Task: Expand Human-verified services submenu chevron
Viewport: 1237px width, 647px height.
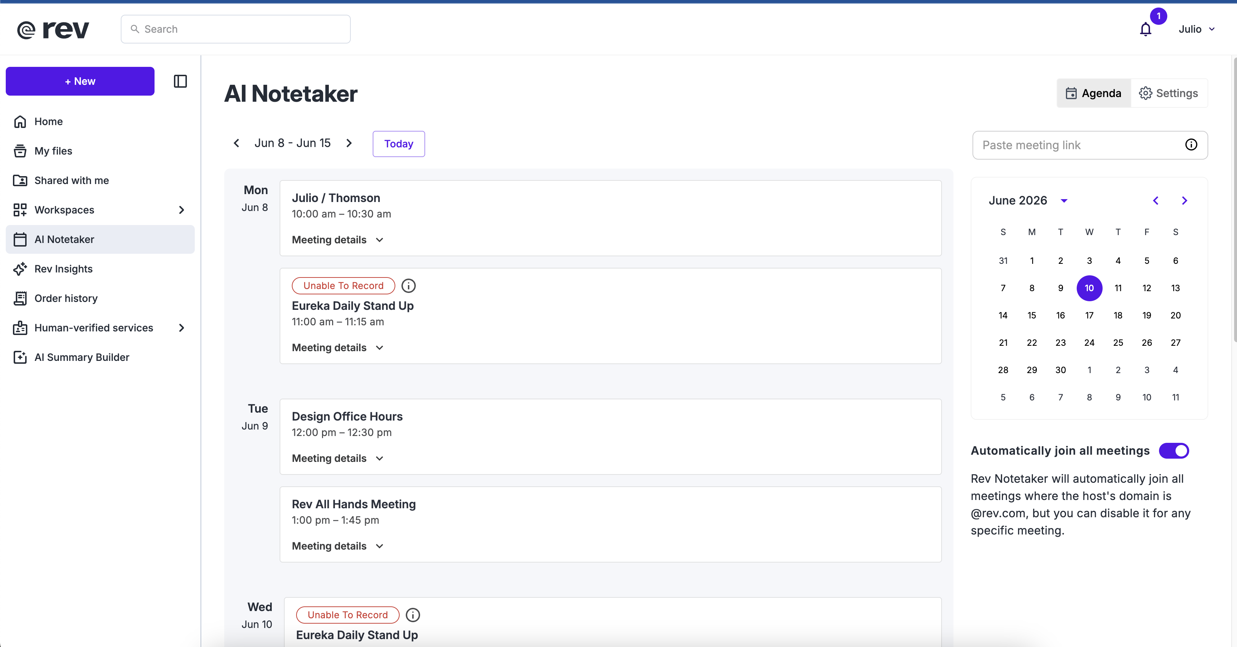Action: [x=181, y=327]
